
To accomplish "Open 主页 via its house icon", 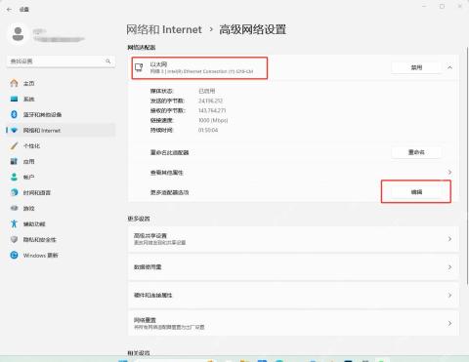I will click(14, 83).
